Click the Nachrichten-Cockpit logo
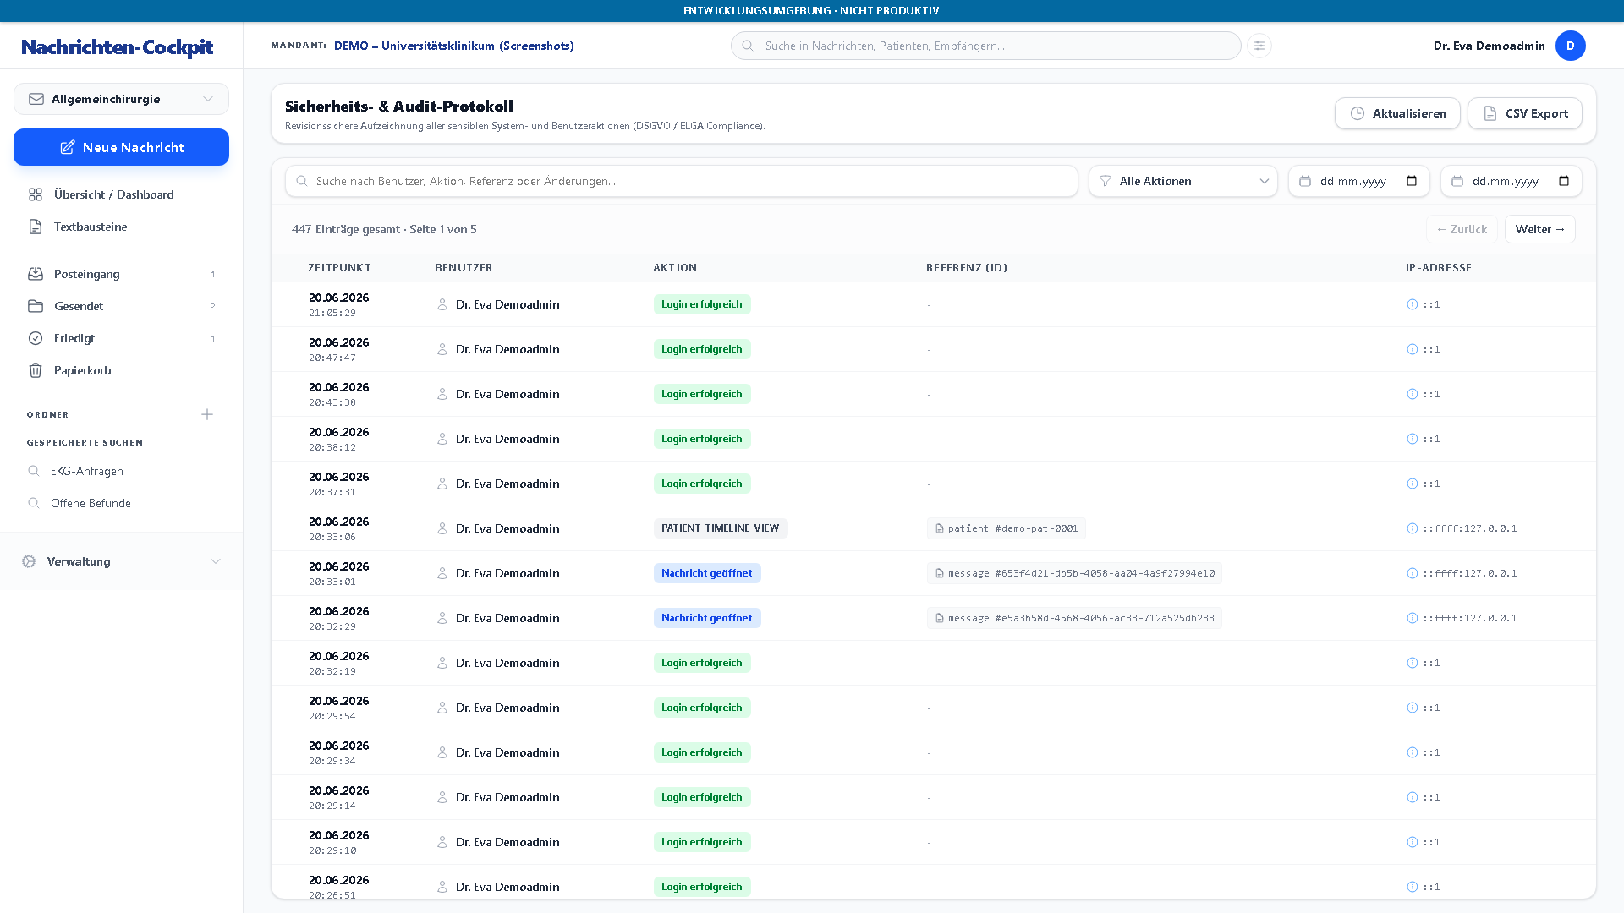Viewport: 1624px width, 913px height. pos(117,46)
